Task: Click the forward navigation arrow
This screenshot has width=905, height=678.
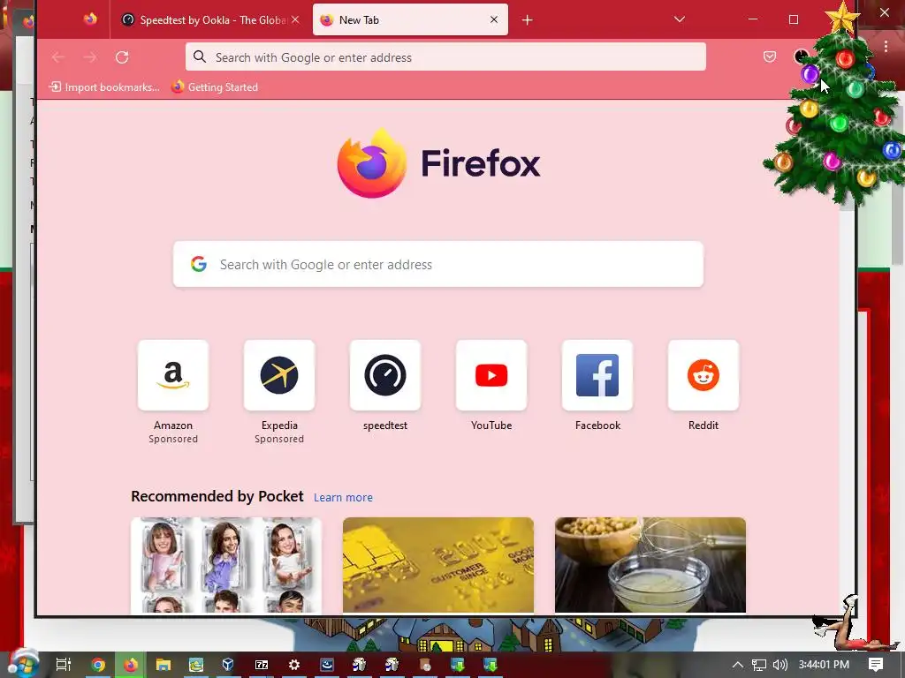Action: coord(89,57)
